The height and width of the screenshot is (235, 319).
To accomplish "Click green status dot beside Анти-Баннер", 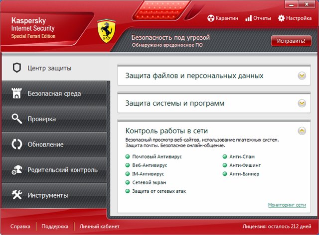I will (x=225, y=174).
